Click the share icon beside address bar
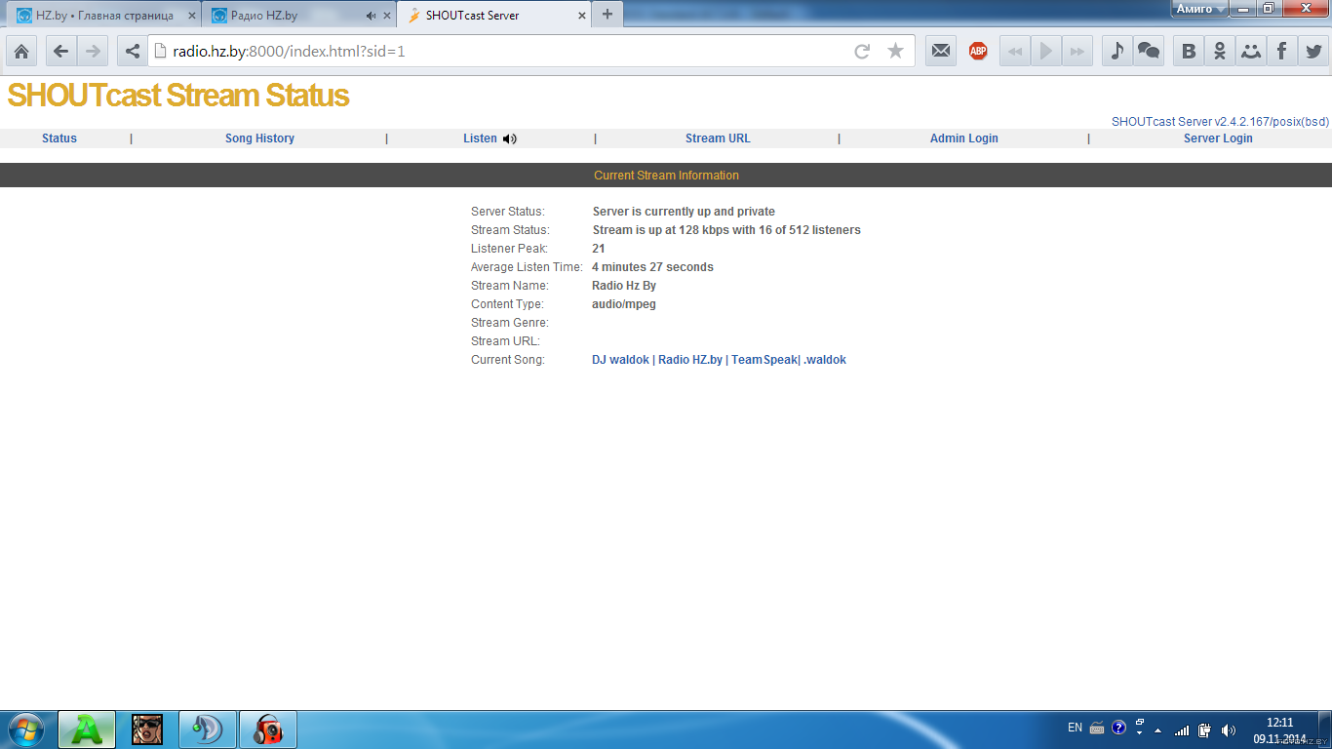 click(x=133, y=52)
